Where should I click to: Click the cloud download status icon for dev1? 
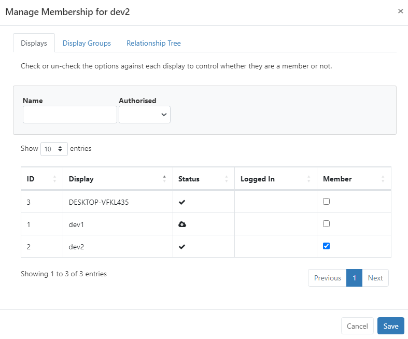pyautogui.click(x=182, y=224)
